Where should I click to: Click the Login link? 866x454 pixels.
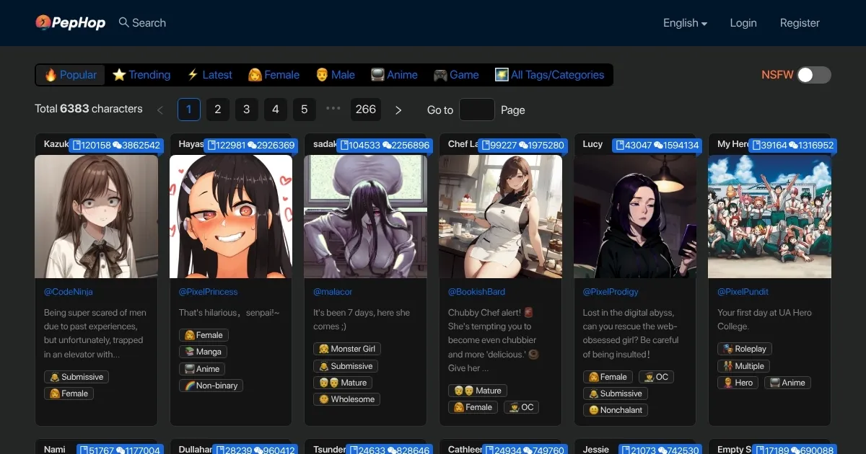(x=743, y=23)
